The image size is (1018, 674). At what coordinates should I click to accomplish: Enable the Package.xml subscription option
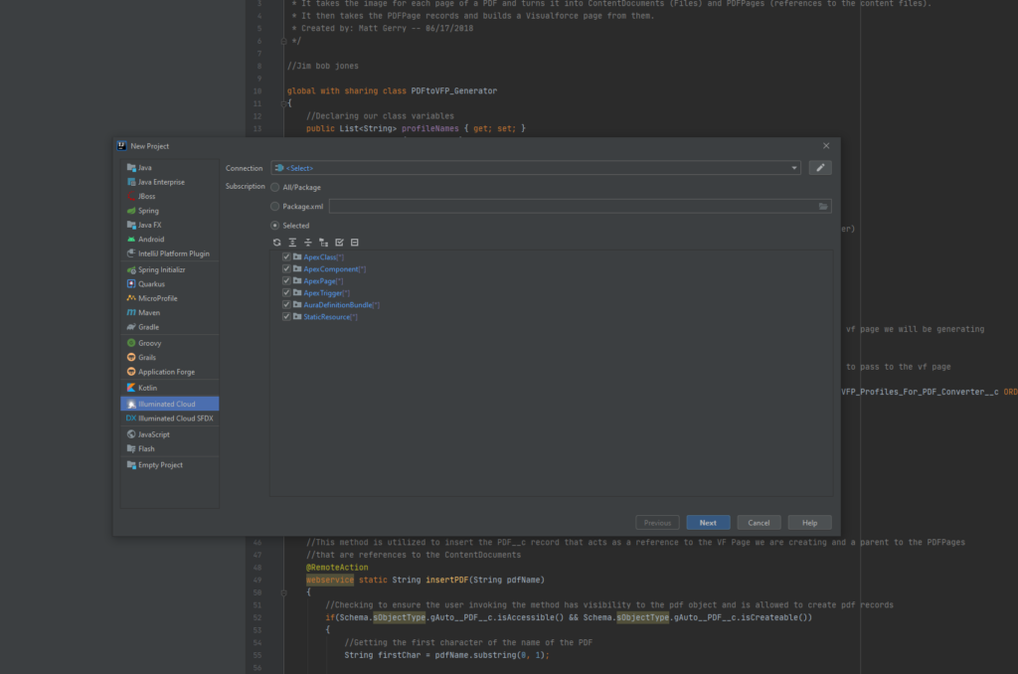(273, 206)
